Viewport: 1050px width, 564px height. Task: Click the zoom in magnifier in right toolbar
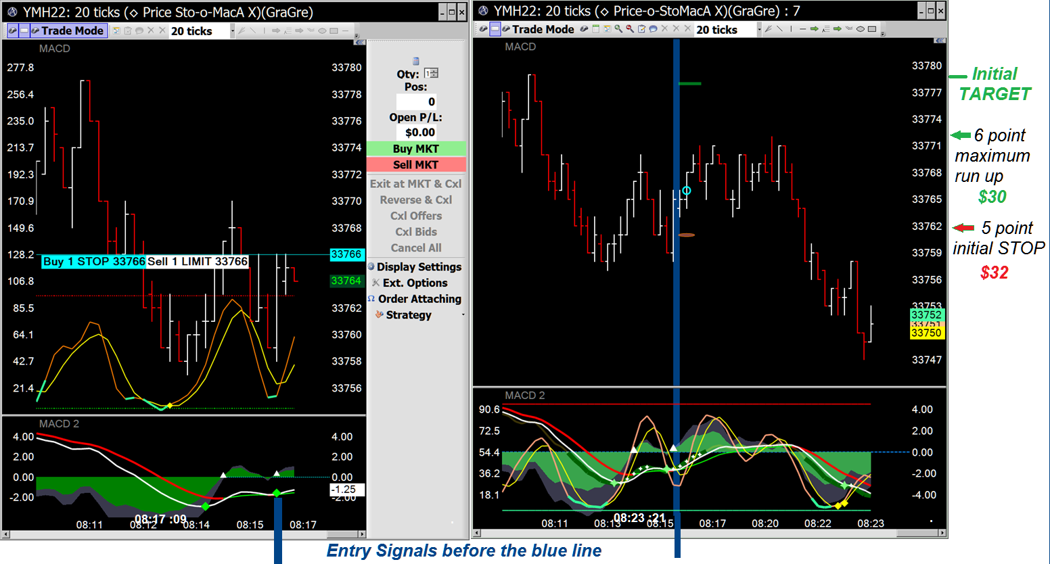[618, 29]
